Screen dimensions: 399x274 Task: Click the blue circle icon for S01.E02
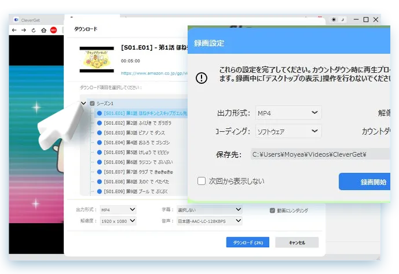pos(100,123)
